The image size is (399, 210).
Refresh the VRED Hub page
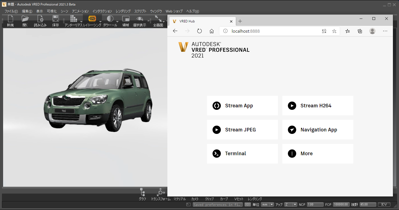click(199, 31)
